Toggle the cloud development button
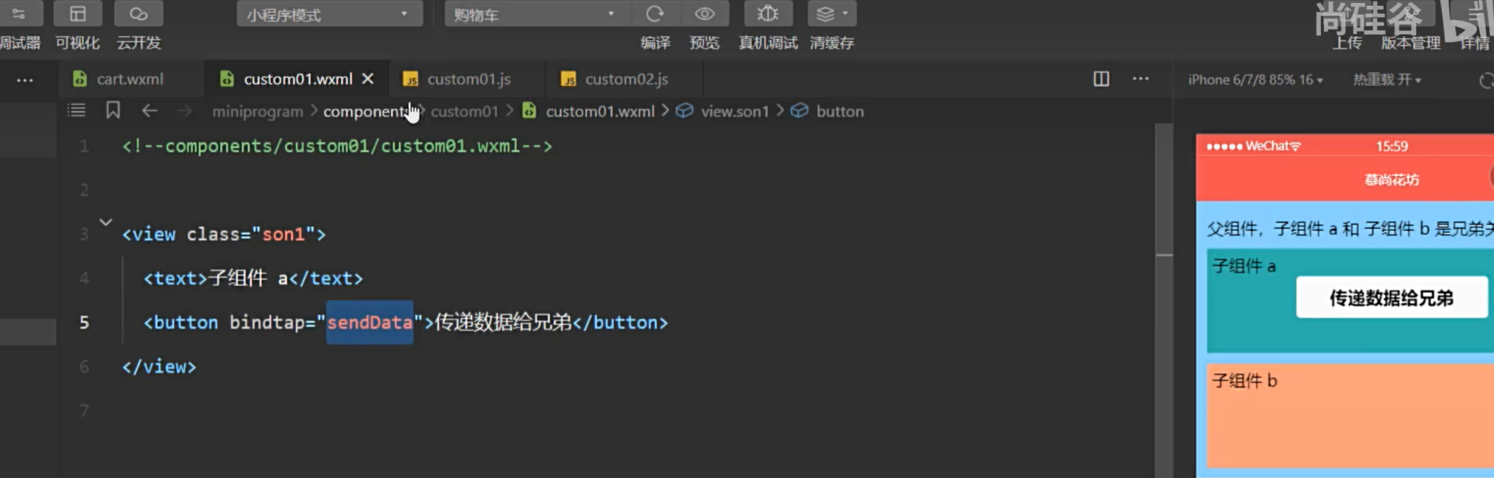This screenshot has width=1494, height=478. 138,14
